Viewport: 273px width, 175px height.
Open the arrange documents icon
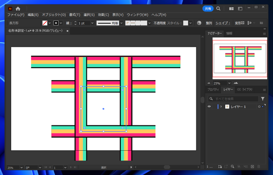231,9
